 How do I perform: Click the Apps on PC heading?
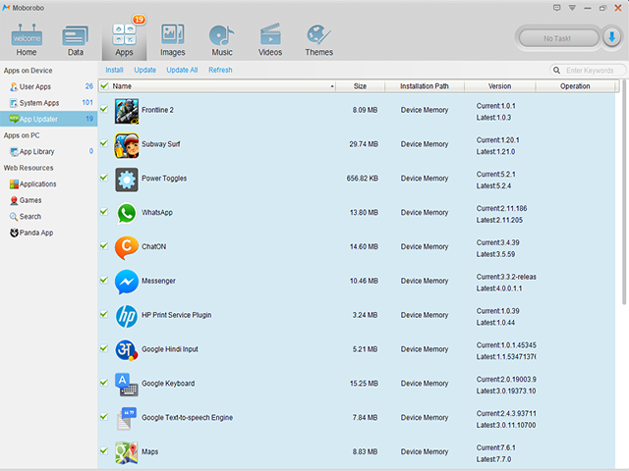(22, 135)
